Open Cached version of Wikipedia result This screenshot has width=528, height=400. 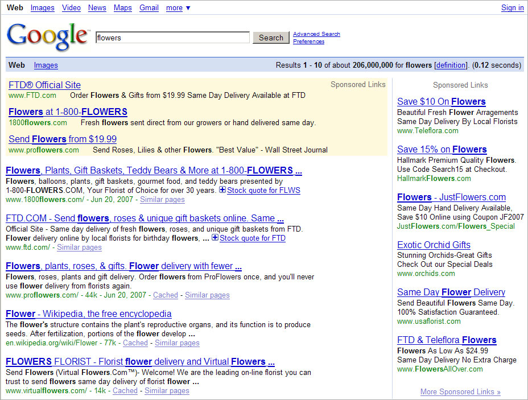pyautogui.click(x=135, y=343)
